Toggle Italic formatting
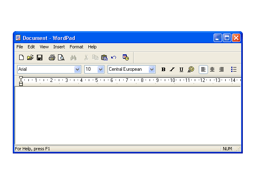 click(172, 70)
